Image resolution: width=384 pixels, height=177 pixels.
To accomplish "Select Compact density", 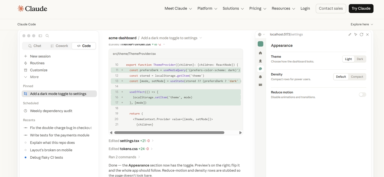I will pyautogui.click(x=357, y=77).
